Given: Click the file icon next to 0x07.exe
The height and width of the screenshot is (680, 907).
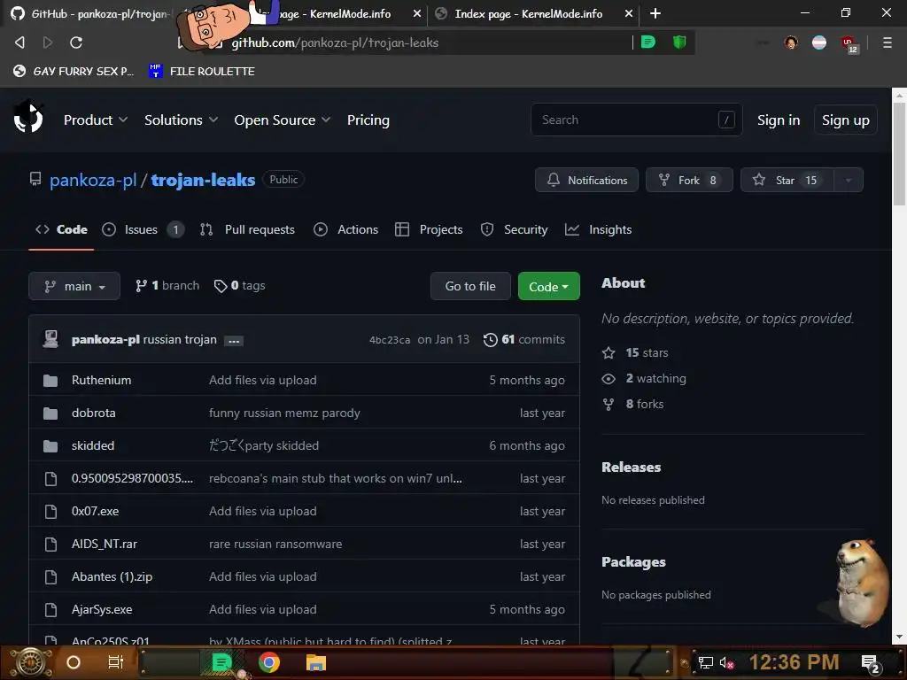Looking at the screenshot, I should pyautogui.click(x=50, y=512).
